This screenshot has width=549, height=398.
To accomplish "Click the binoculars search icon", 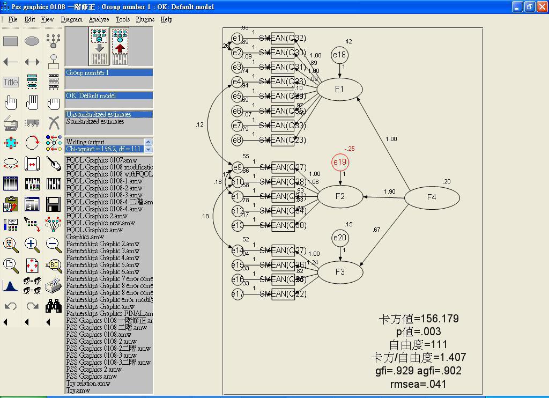I will 54,306.
